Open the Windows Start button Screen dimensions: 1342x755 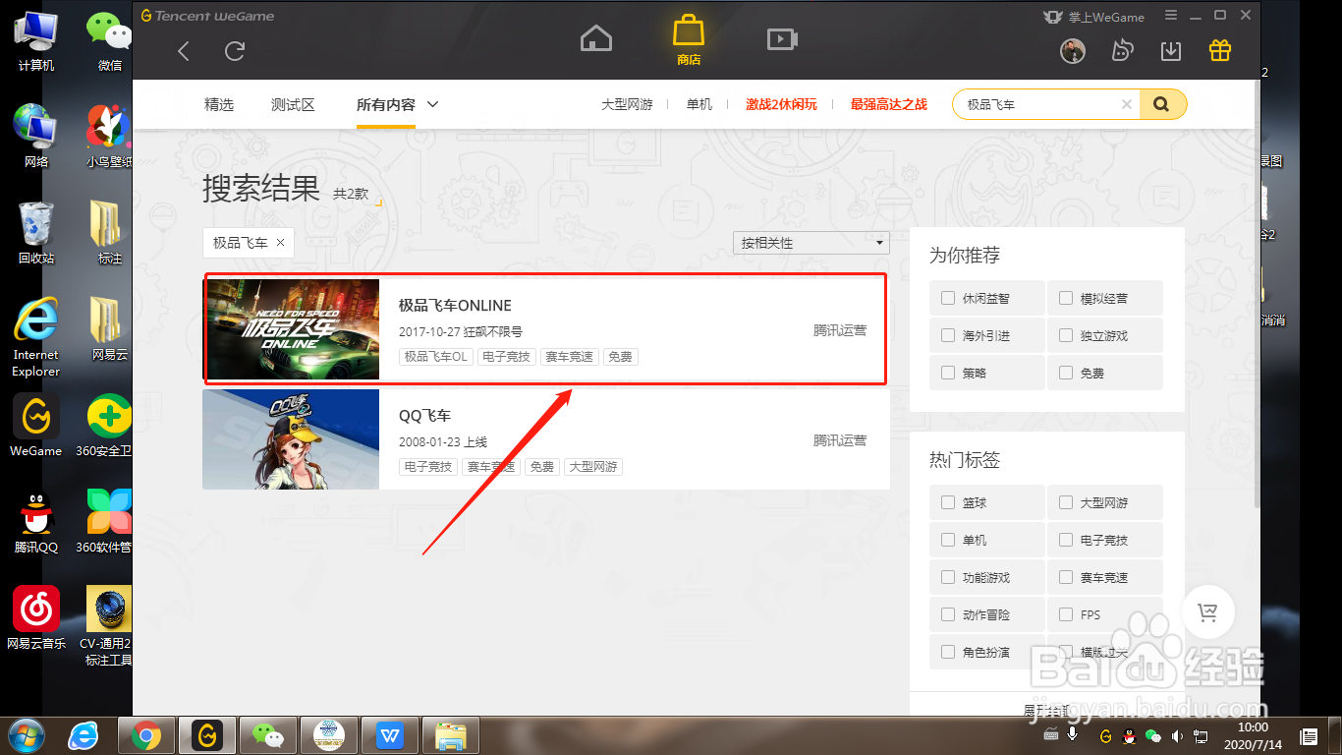27,734
